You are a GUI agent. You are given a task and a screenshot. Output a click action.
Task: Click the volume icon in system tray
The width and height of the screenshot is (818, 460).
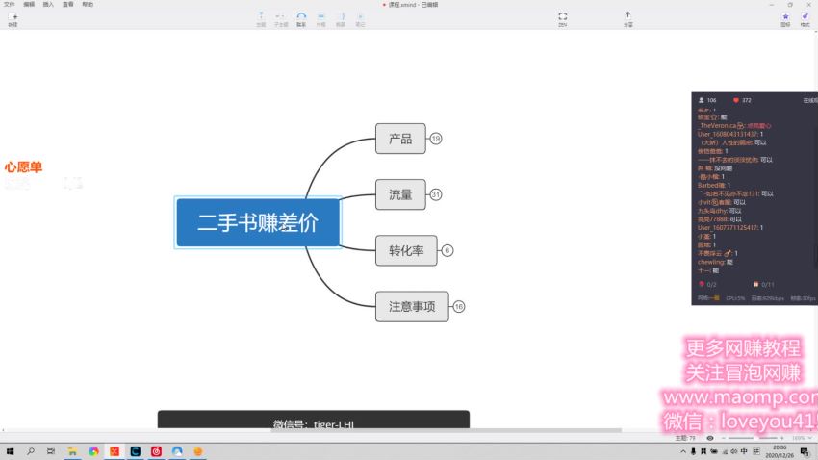[733, 451]
